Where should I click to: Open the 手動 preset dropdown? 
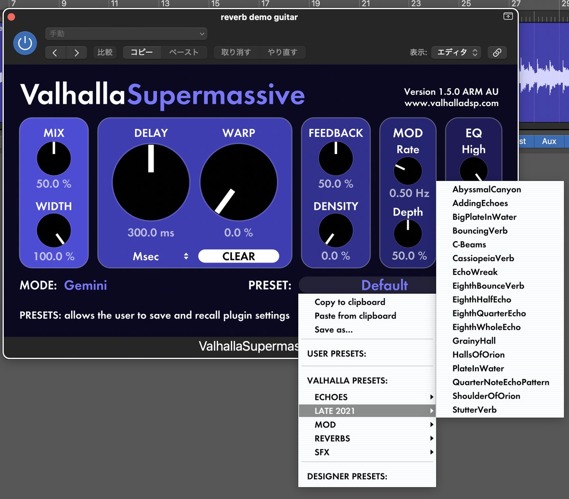[x=126, y=34]
